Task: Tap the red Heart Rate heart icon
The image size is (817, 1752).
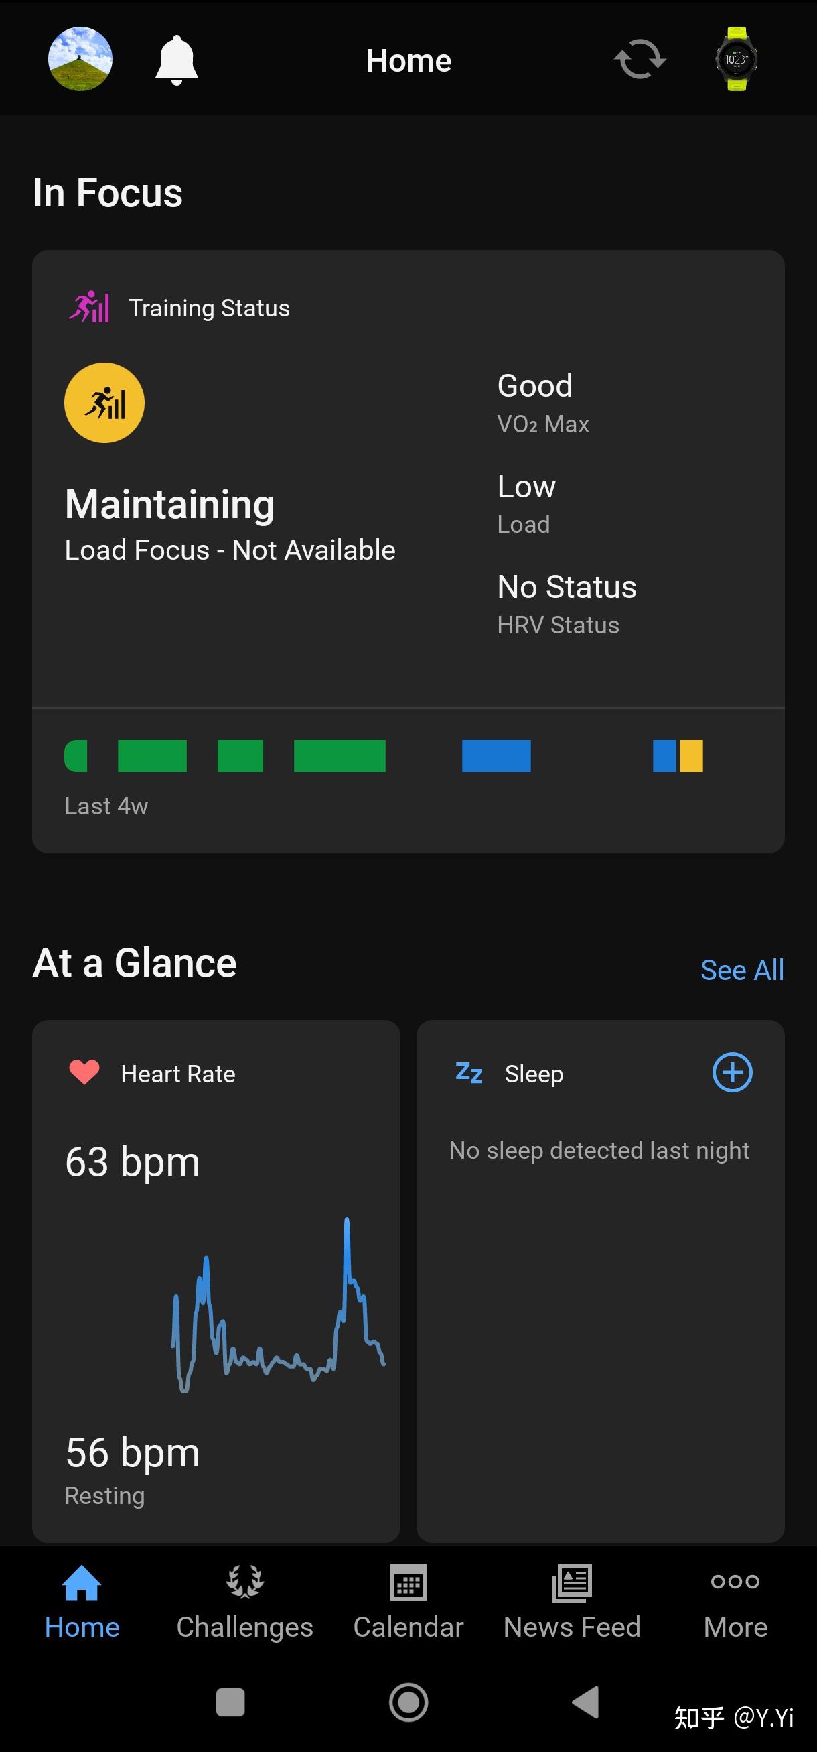Action: point(84,1072)
